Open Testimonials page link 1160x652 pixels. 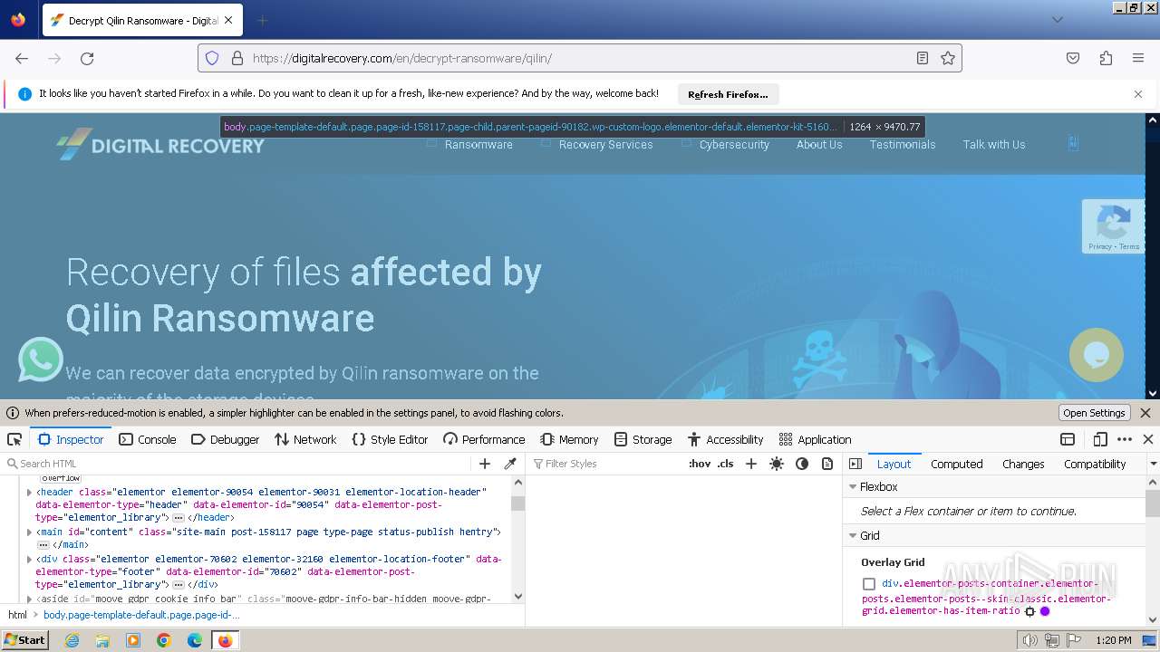903,144
